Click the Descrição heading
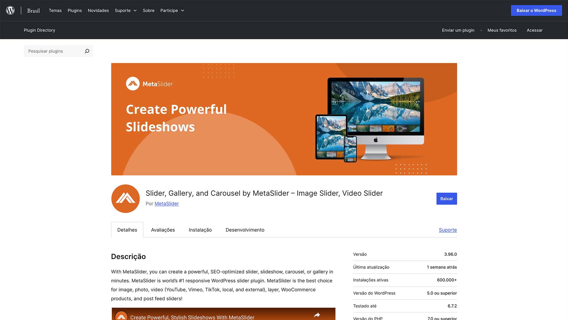Image resolution: width=568 pixels, height=320 pixels. pyautogui.click(x=128, y=256)
